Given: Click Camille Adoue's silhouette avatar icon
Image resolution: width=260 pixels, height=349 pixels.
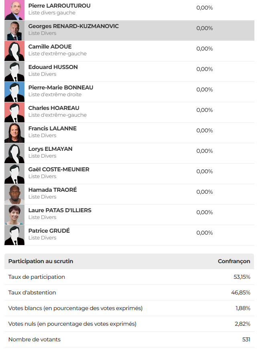Looking at the screenshot, I should pos(14,51).
